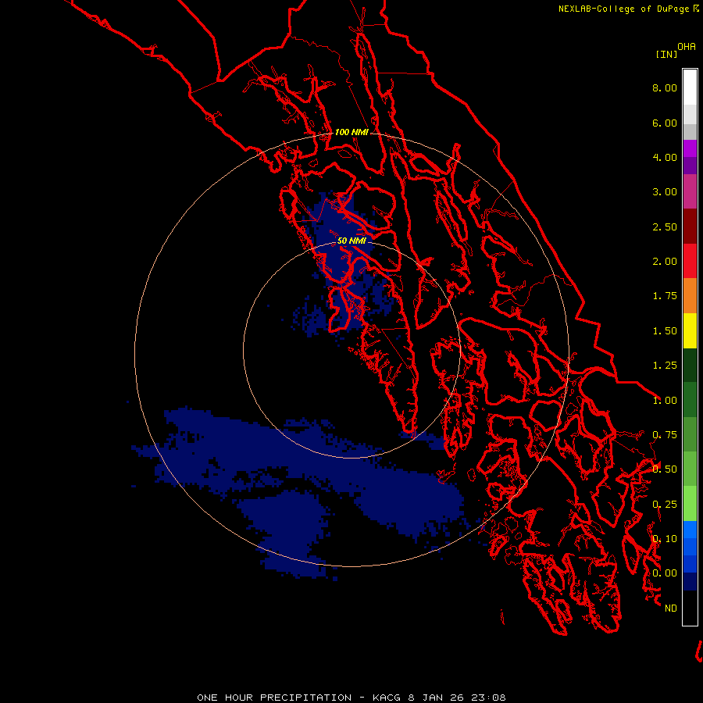Image resolution: width=703 pixels, height=703 pixels.
Task: Select the 3.00 legend value
Action: pyautogui.click(x=665, y=192)
